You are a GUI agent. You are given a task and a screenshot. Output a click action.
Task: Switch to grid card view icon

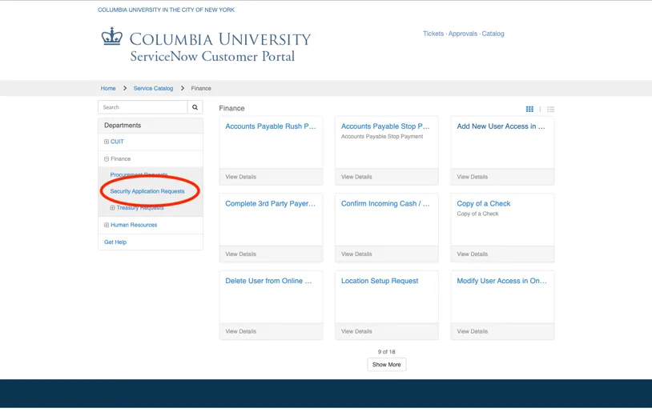point(529,109)
